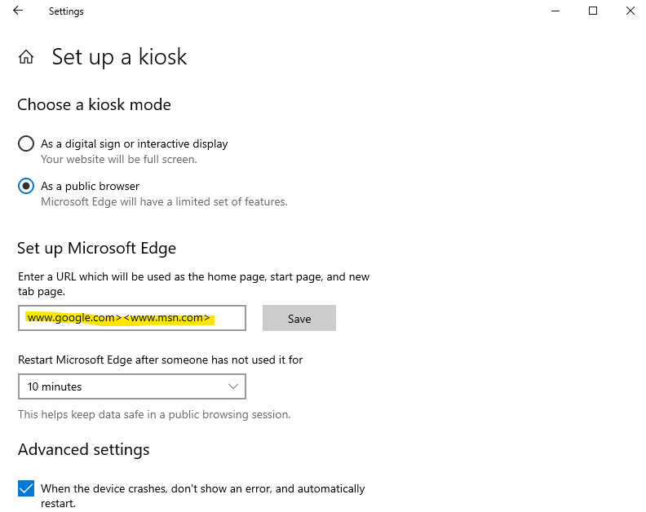Select the public browser radio button

click(x=26, y=186)
